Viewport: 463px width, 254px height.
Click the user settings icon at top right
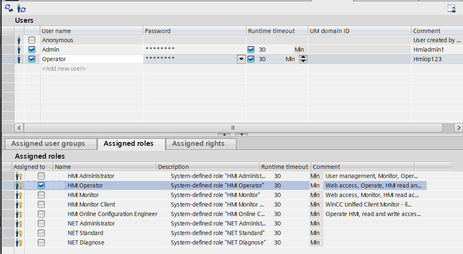[451, 8]
